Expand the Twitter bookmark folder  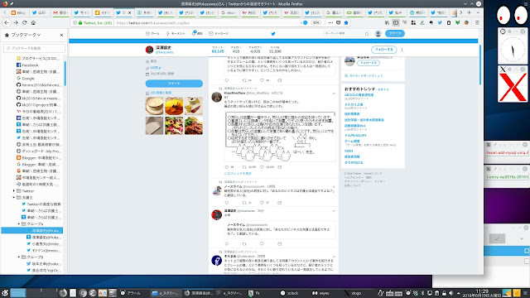coord(14,191)
